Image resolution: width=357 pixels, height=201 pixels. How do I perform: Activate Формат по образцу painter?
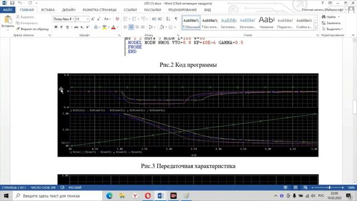click(32, 29)
